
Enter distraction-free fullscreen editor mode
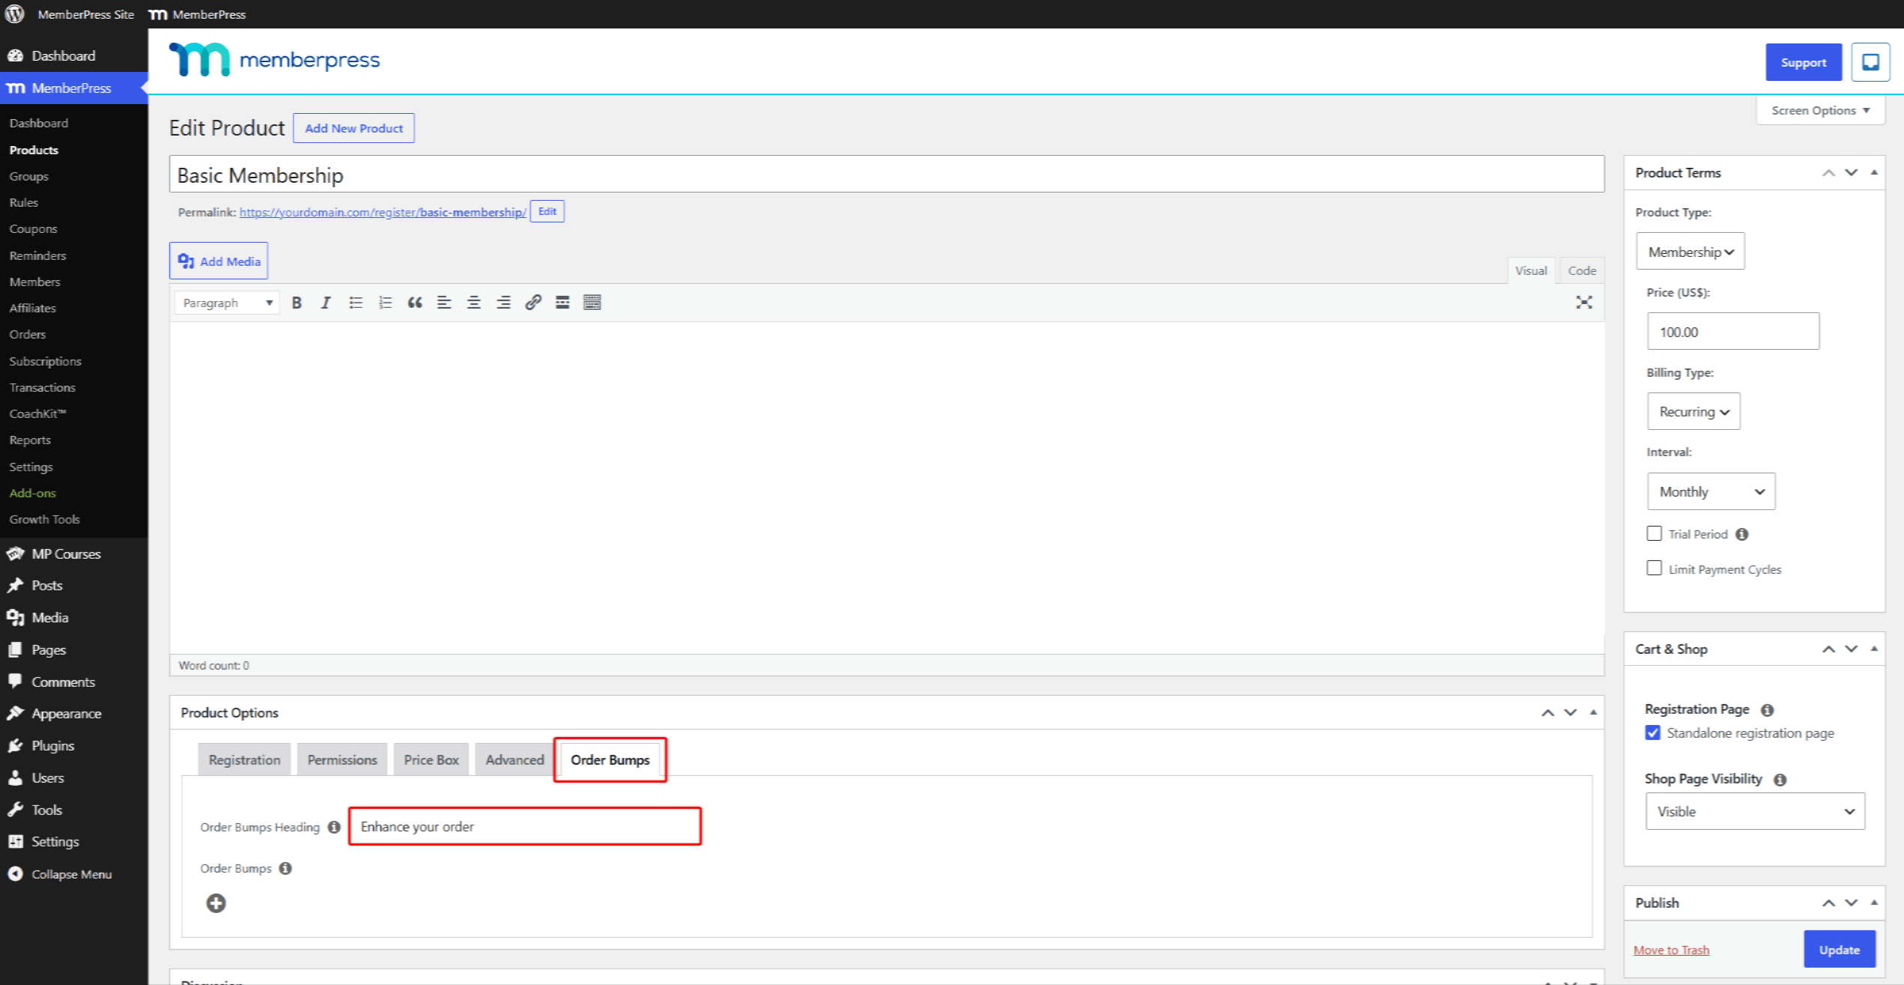click(1583, 303)
